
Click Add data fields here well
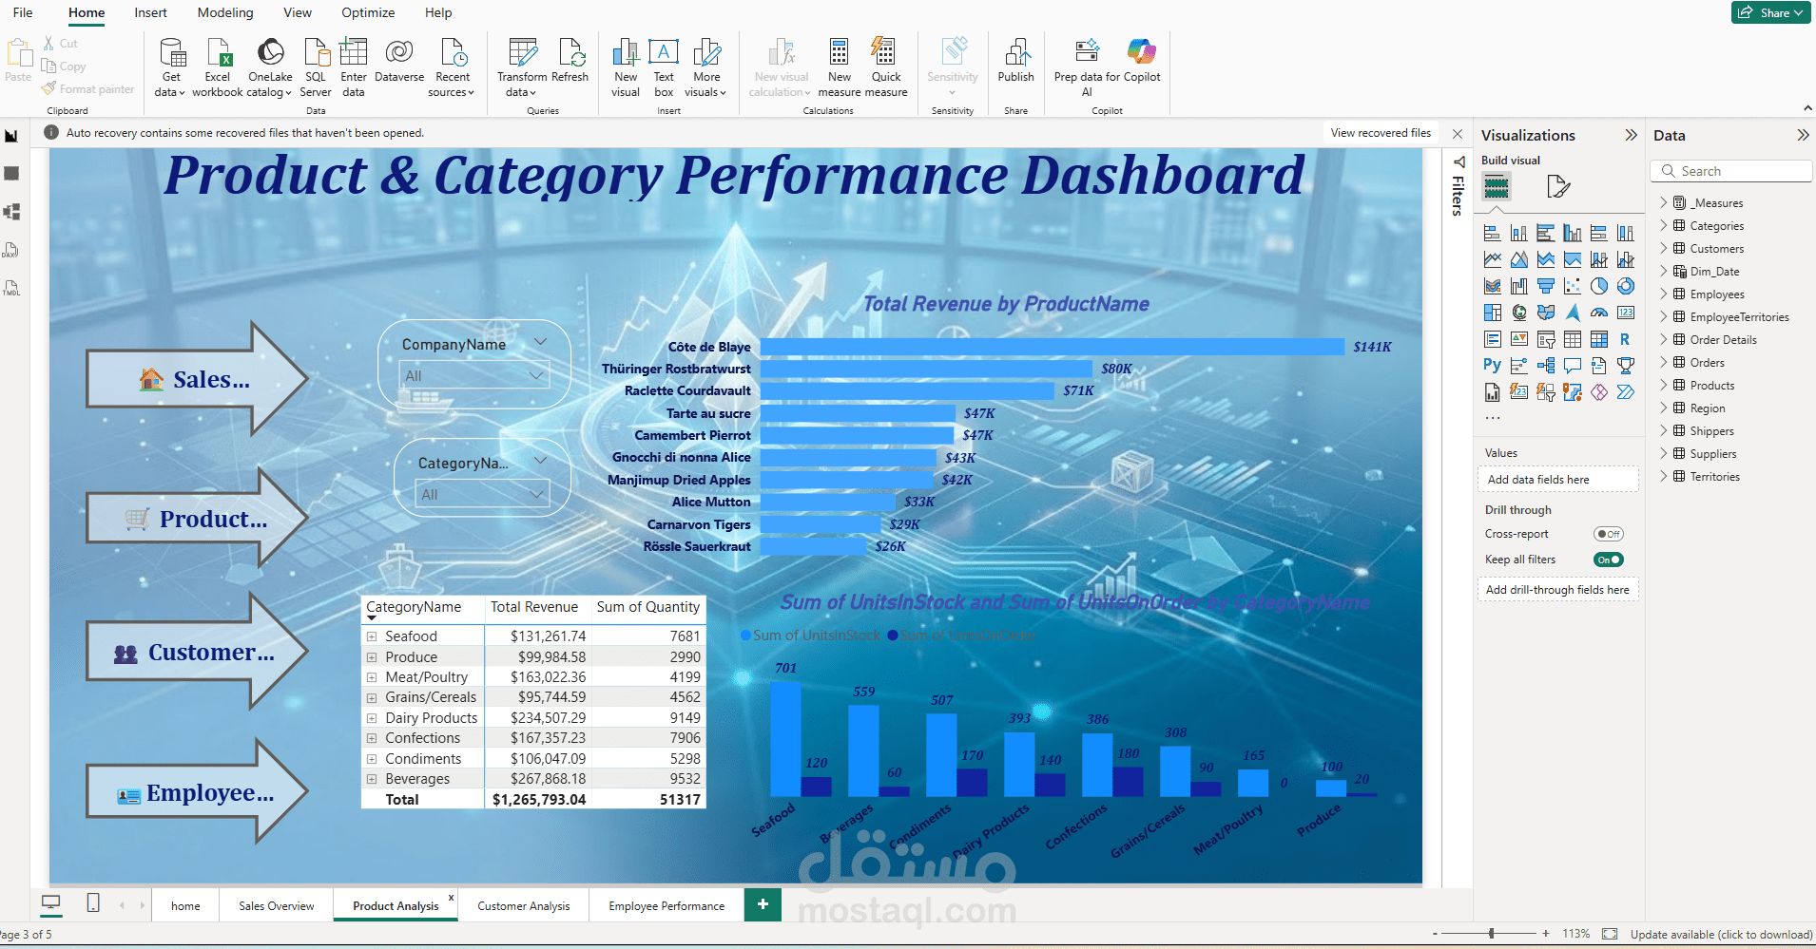1557,480
